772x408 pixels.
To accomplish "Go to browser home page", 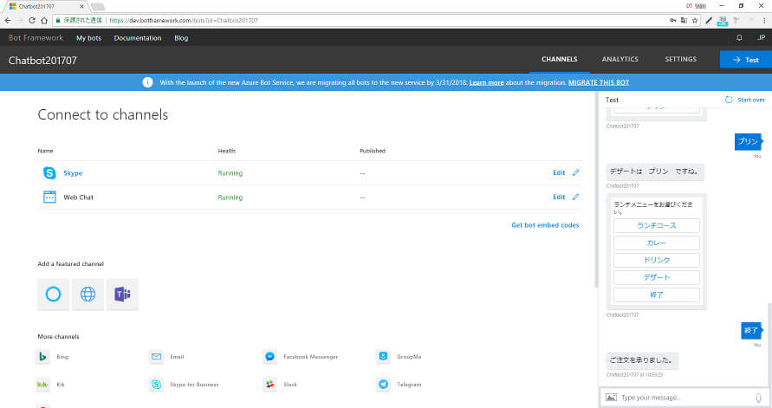I will (x=44, y=20).
